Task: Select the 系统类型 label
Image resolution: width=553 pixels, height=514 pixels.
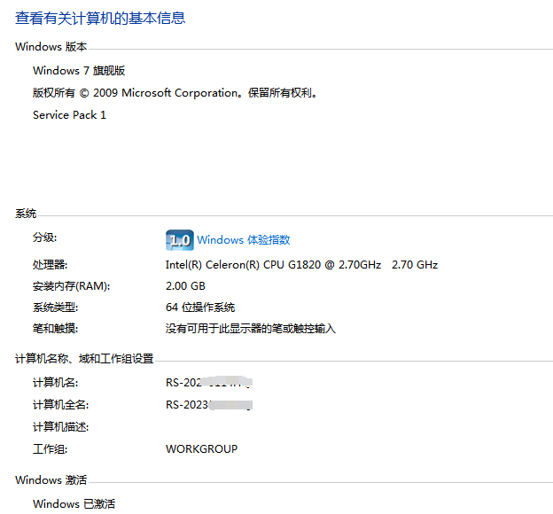Action: pos(55,308)
